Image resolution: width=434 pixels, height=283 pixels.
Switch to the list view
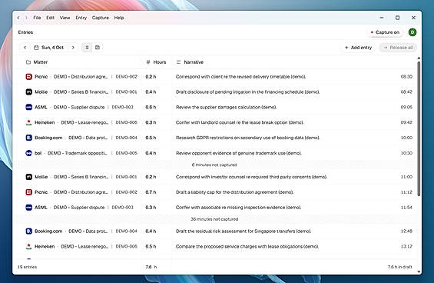click(87, 48)
